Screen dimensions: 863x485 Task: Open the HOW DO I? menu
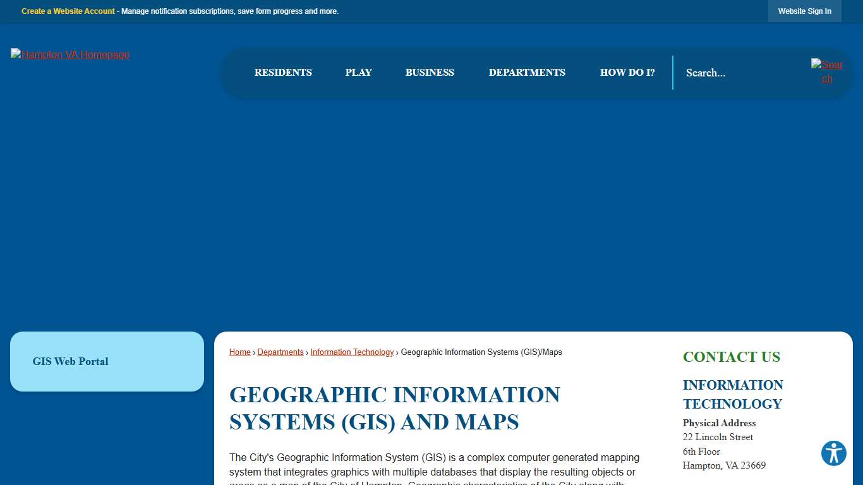pos(627,72)
